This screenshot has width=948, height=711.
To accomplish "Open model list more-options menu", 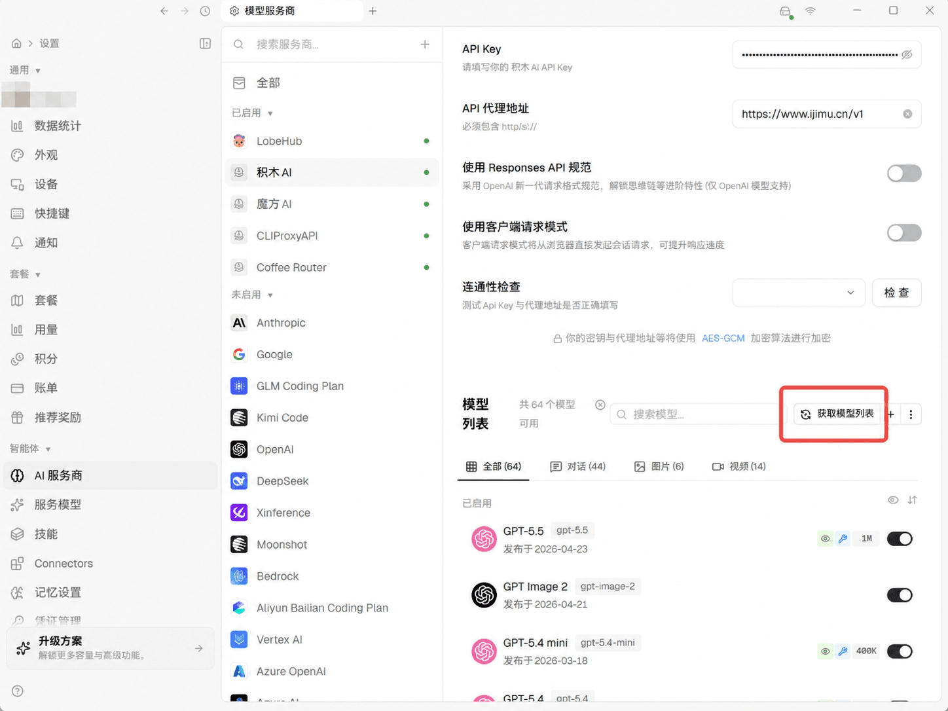I will pos(911,414).
